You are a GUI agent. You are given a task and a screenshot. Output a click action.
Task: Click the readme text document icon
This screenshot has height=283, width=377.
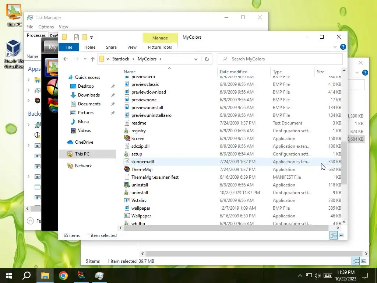127,123
